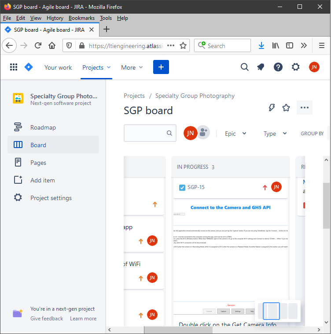Open the GROUP BY option
This screenshot has width=331, height=334.
click(312, 134)
